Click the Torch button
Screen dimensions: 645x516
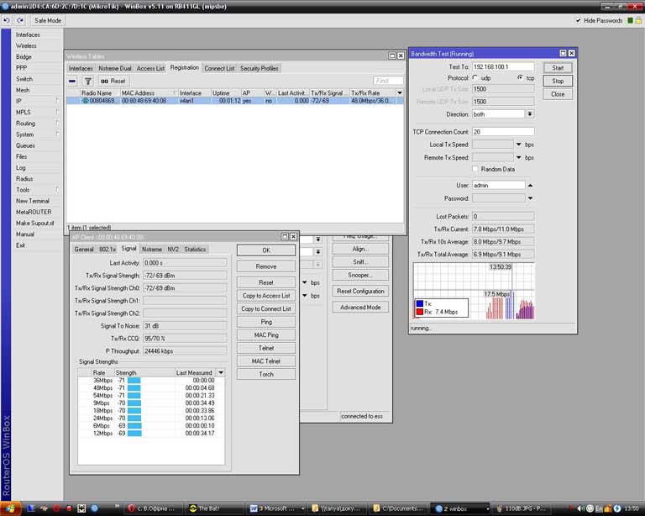tap(266, 374)
